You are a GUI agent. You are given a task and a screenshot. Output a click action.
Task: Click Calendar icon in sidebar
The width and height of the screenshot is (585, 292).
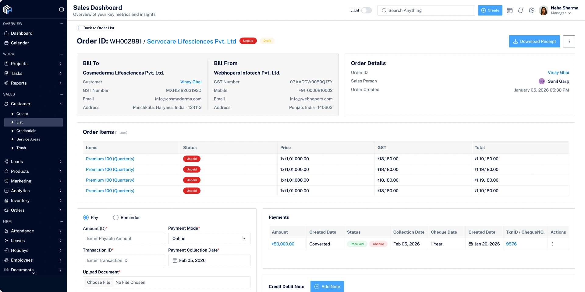(x=6, y=43)
